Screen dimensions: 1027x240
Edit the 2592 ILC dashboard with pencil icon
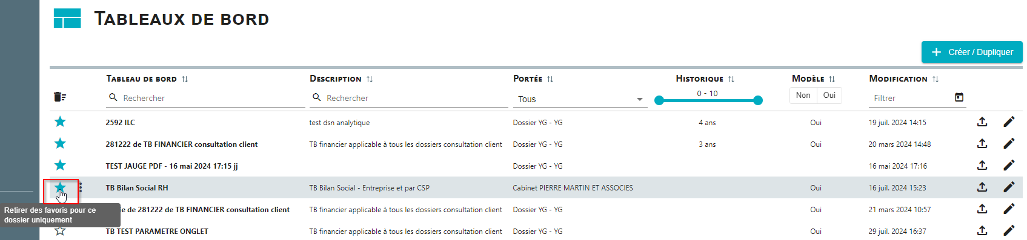[x=1009, y=122]
